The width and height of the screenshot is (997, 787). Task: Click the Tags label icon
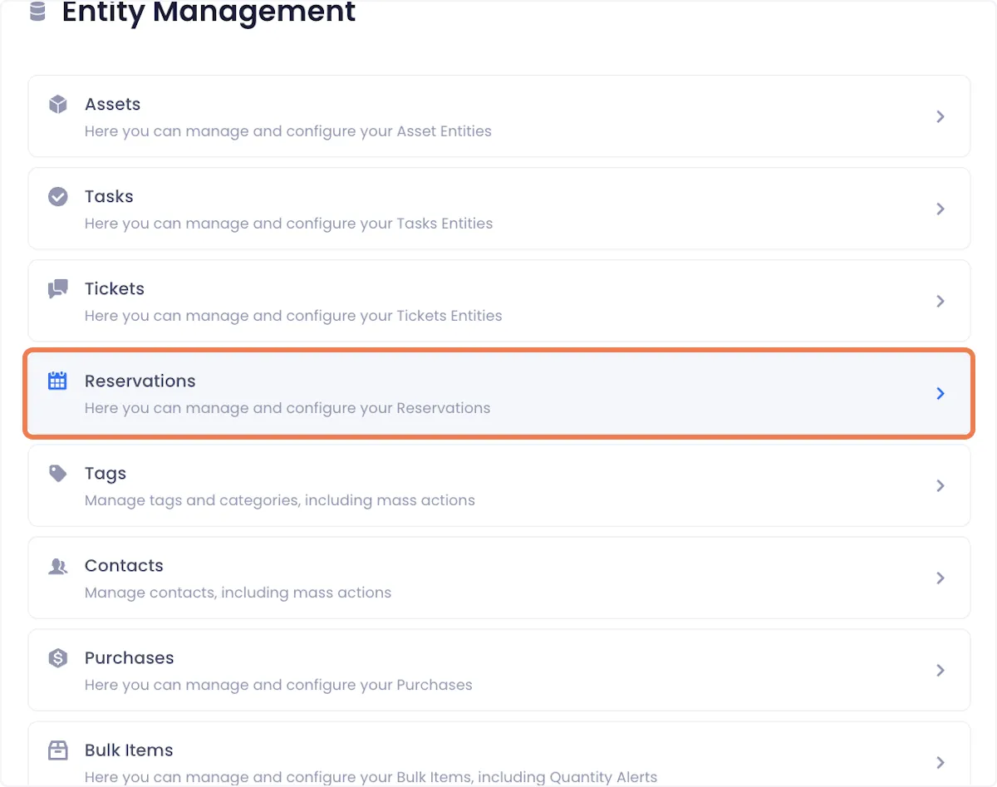[57, 474]
